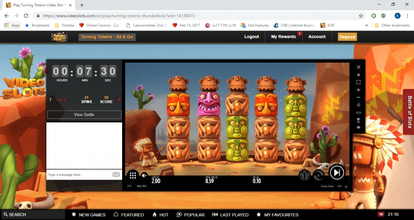Image resolution: width=414 pixels, height=220 pixels.
Task: Open My Rewards in header
Action: [283, 37]
